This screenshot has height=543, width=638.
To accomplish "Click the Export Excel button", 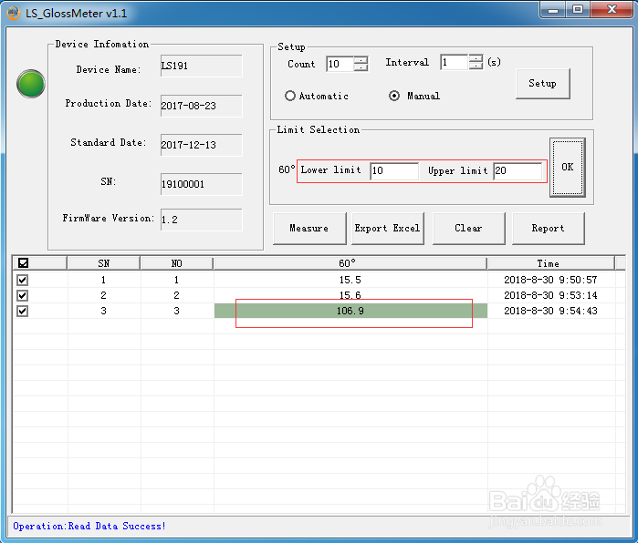I will pos(387,229).
